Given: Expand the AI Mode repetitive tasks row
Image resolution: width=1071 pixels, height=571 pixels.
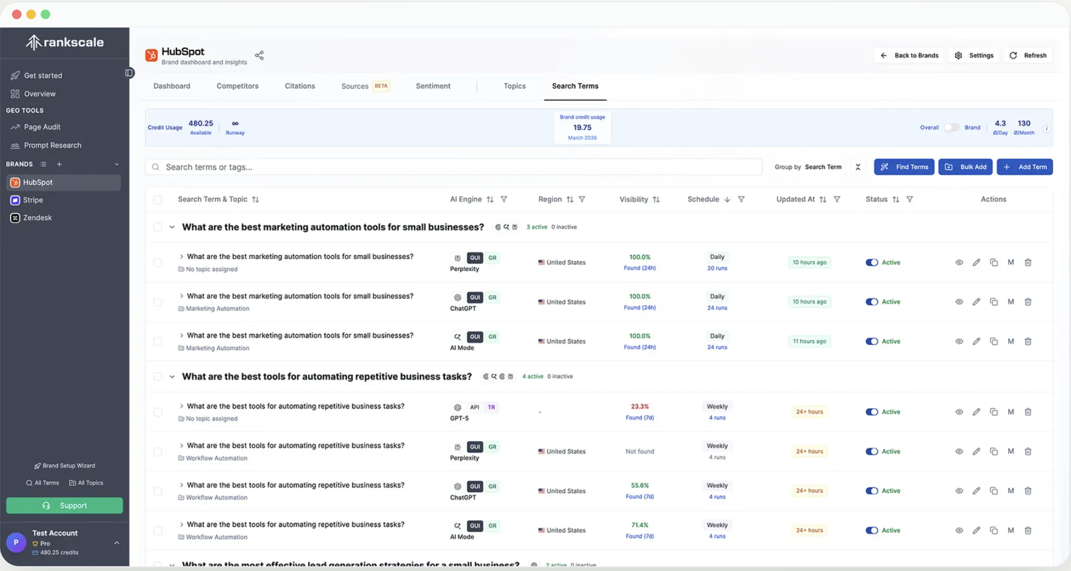Looking at the screenshot, I should coord(181,525).
